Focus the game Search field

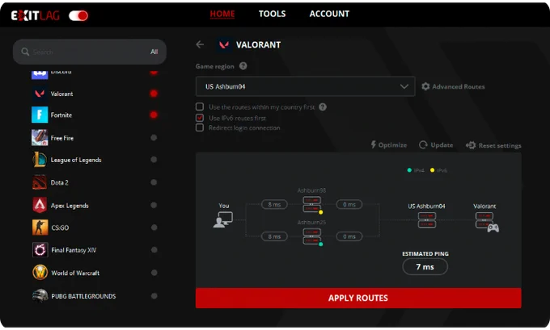(x=90, y=52)
